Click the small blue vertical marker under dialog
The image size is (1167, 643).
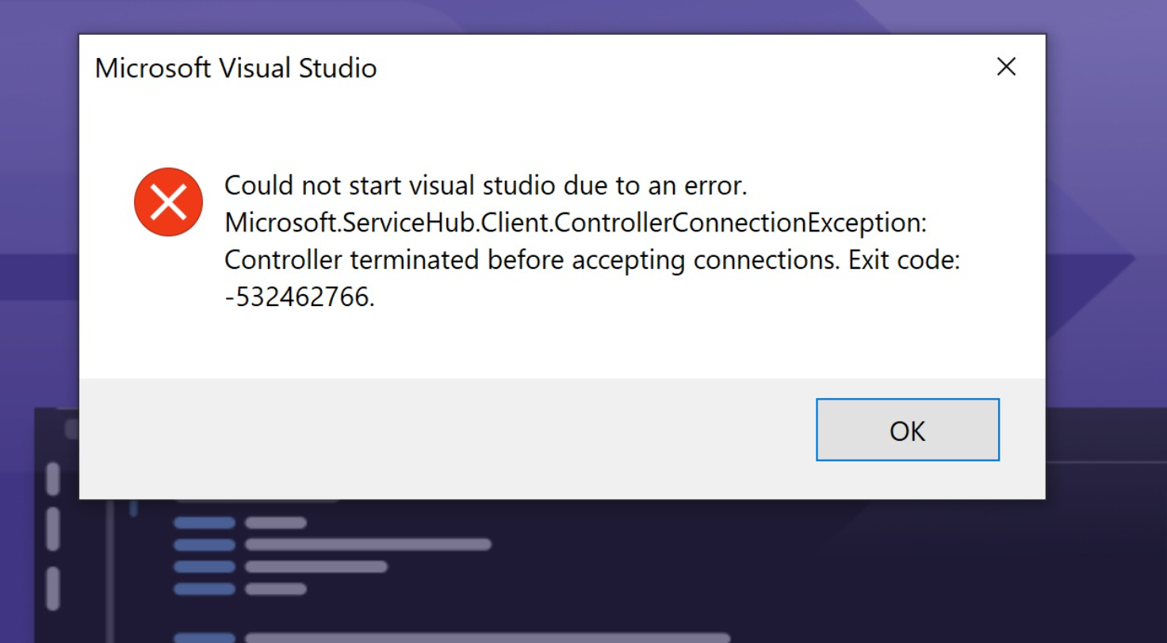tap(133, 507)
